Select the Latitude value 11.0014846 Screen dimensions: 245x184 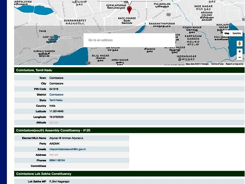click(56, 112)
